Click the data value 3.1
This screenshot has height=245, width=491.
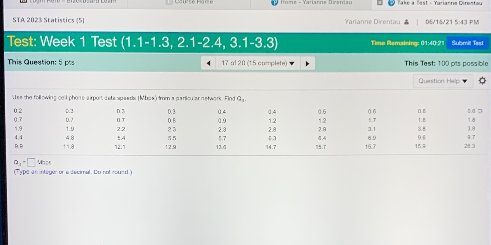coord(372,129)
